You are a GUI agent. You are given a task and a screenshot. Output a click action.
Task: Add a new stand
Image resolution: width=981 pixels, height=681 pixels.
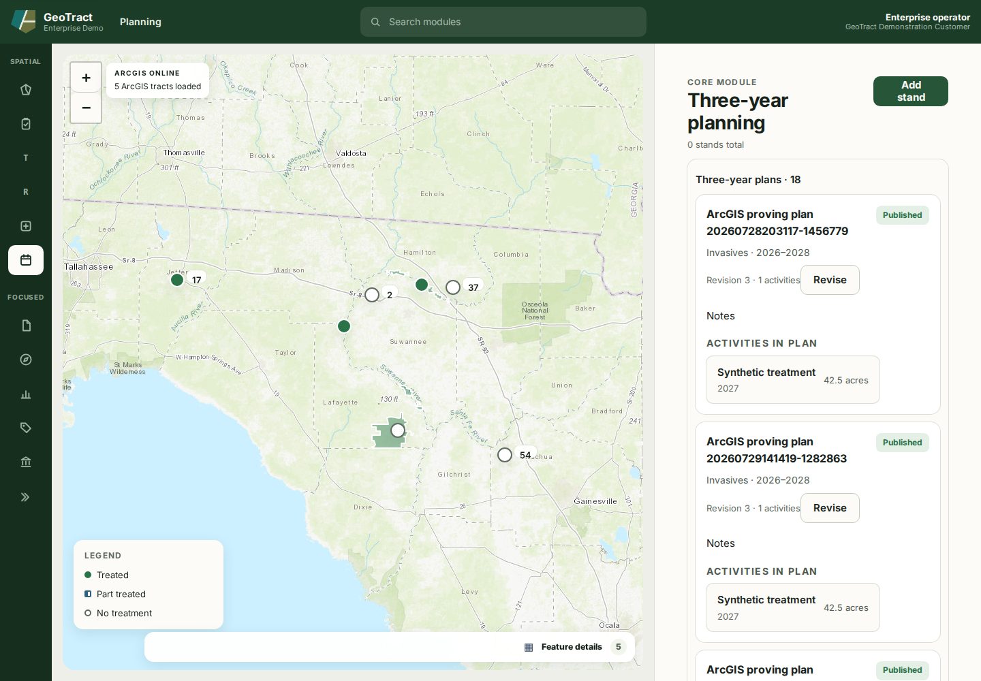(911, 91)
